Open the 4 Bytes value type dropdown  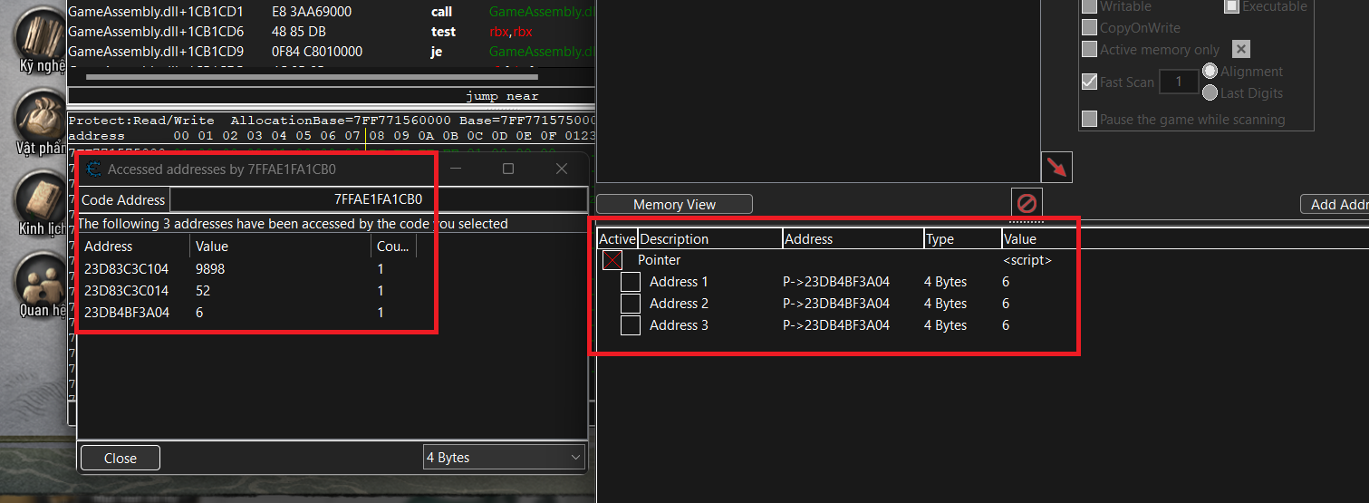coord(504,458)
